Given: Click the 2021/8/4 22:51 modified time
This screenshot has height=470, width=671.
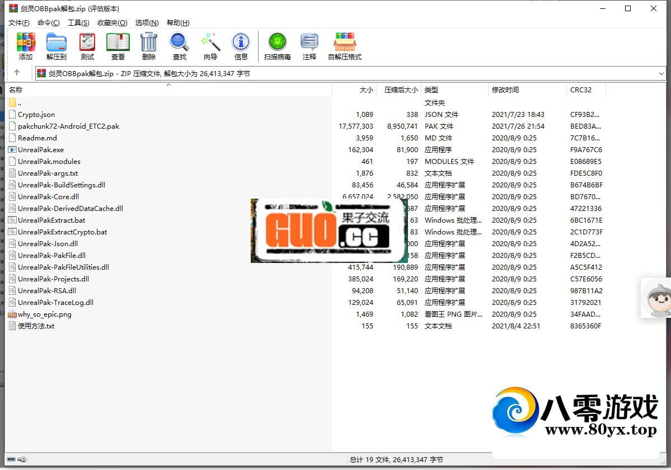Looking at the screenshot, I should [516, 326].
